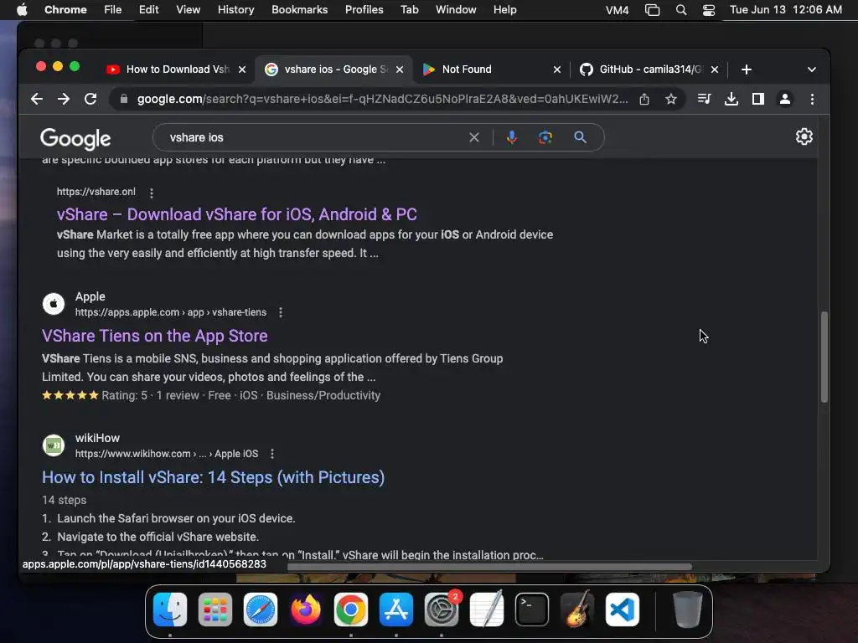
Task: Open App Store from the dock
Action: pyautogui.click(x=396, y=610)
